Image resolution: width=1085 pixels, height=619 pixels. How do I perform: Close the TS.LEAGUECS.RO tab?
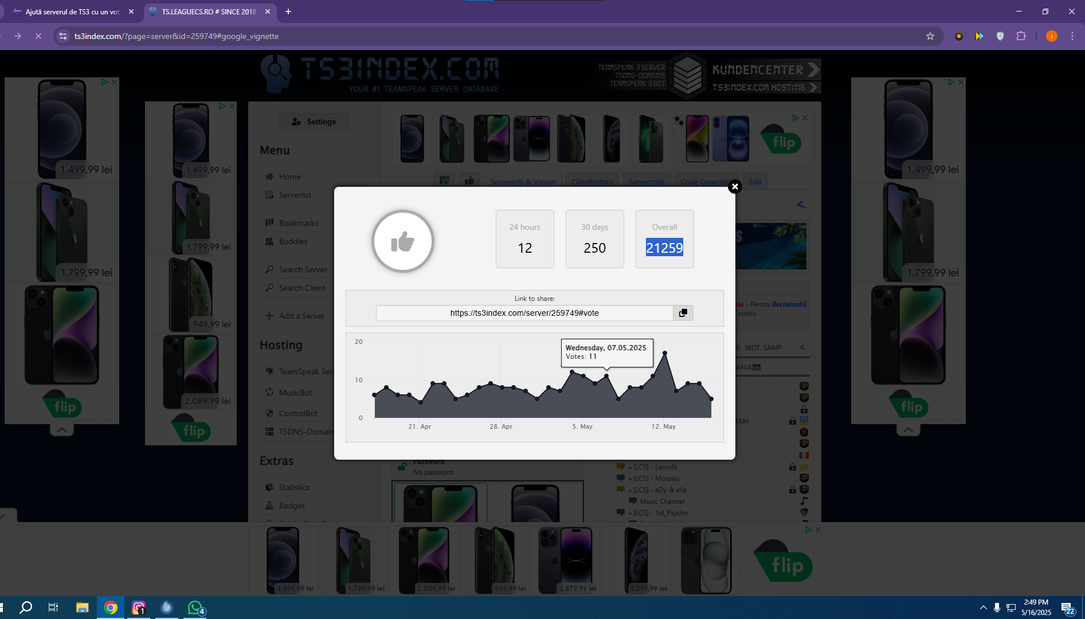tap(268, 11)
